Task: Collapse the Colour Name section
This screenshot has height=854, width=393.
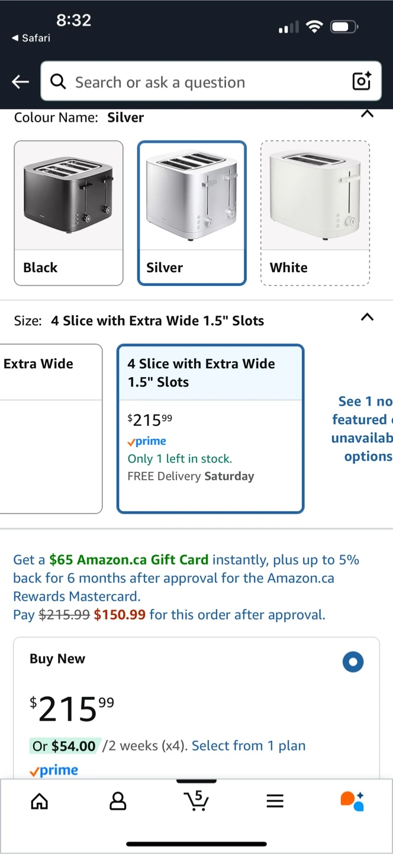Action: (x=367, y=114)
